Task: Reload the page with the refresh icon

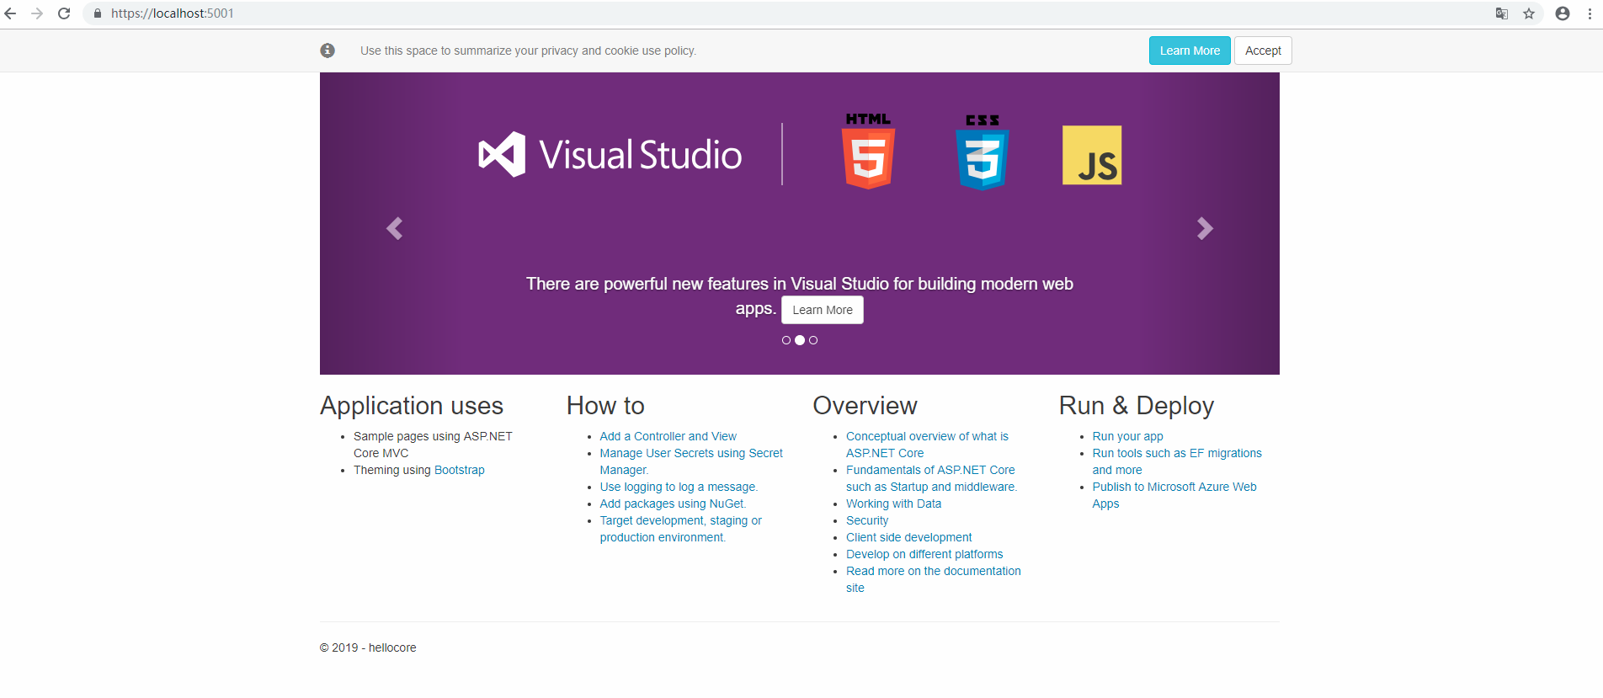Action: [64, 13]
